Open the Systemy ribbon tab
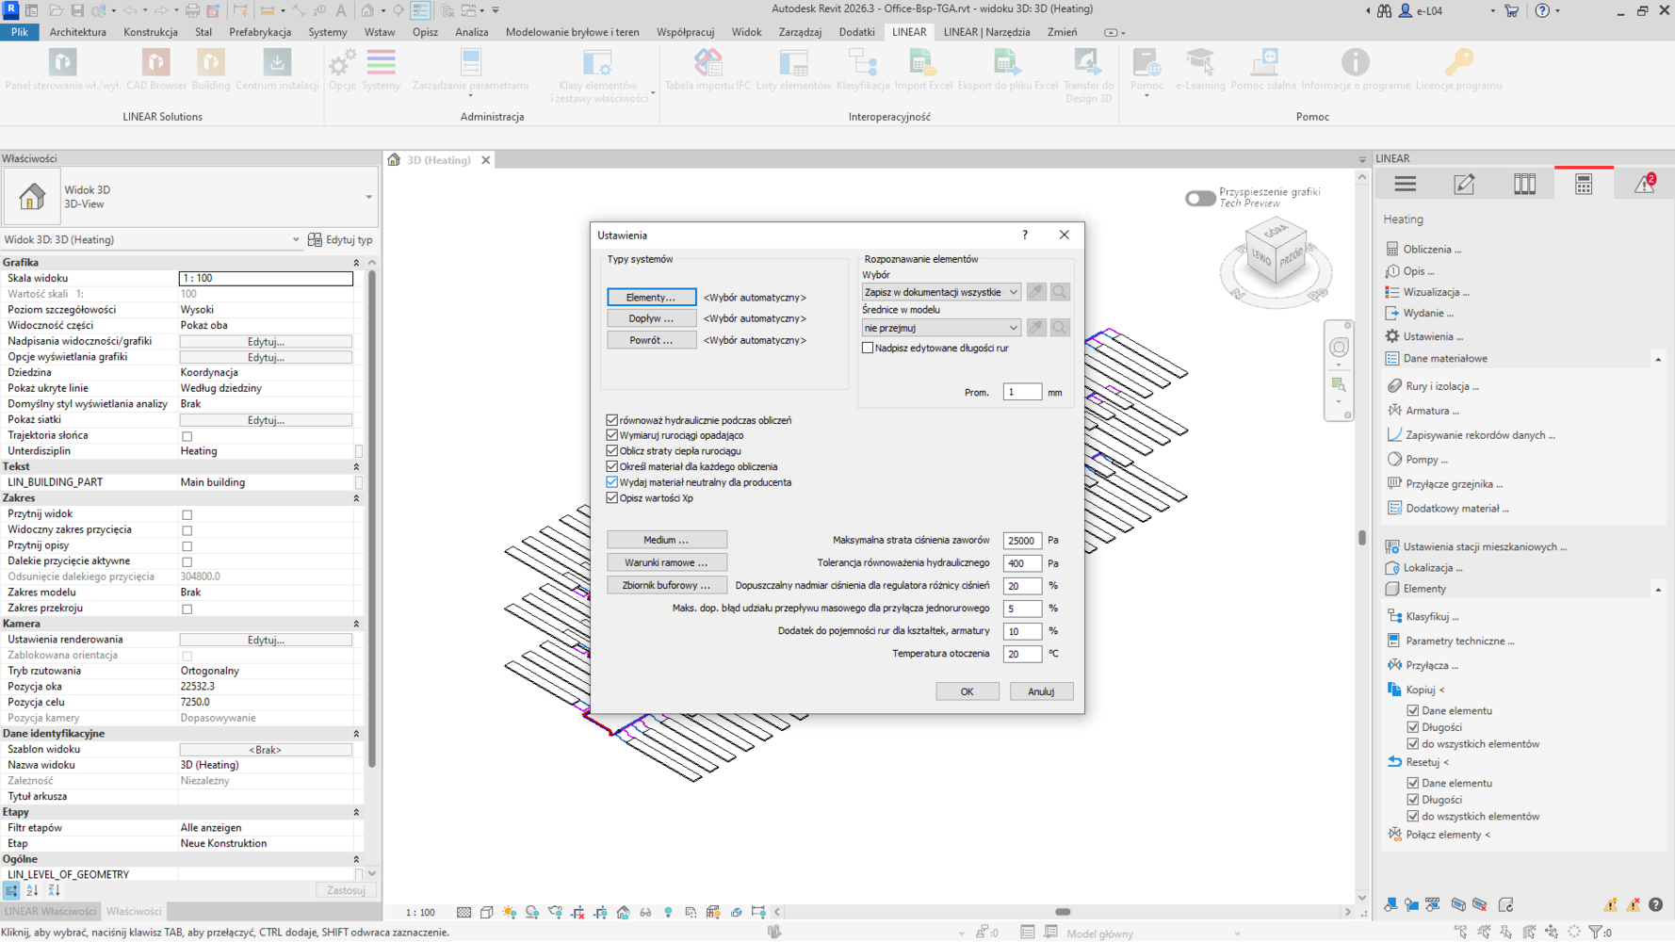 click(327, 32)
